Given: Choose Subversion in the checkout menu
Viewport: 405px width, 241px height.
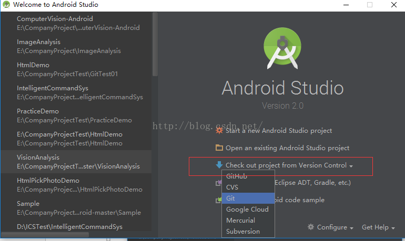Looking at the screenshot, I should pos(248,232).
